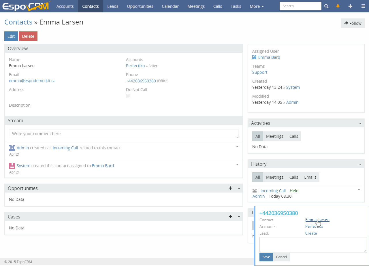The width and height of the screenshot is (369, 266).
Task: Go to Opportunities nav tab
Action: pyautogui.click(x=140, y=6)
